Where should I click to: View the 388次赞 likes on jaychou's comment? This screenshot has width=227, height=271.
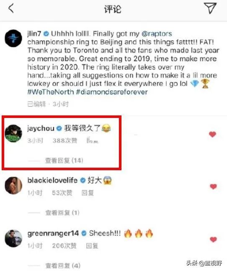65,141
